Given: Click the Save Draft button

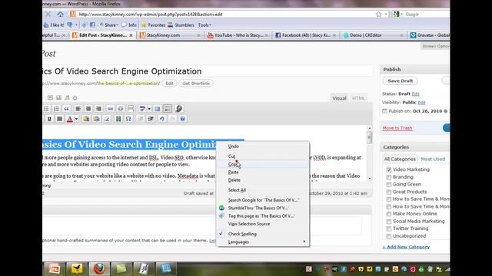Looking at the screenshot, I should (x=400, y=80).
